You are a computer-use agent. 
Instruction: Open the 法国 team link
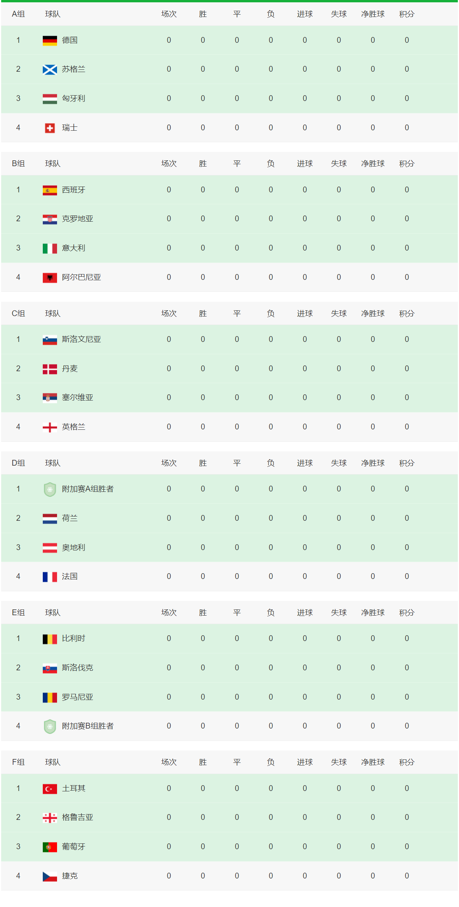coord(70,577)
